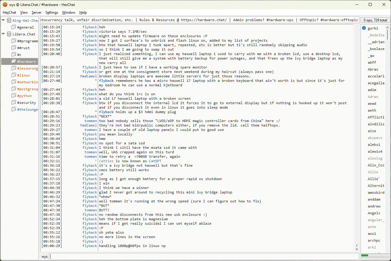Click the #general channel icon

tap(14, 27)
